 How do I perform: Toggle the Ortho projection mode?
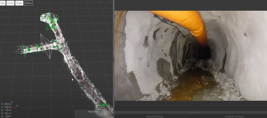[28, 3]
